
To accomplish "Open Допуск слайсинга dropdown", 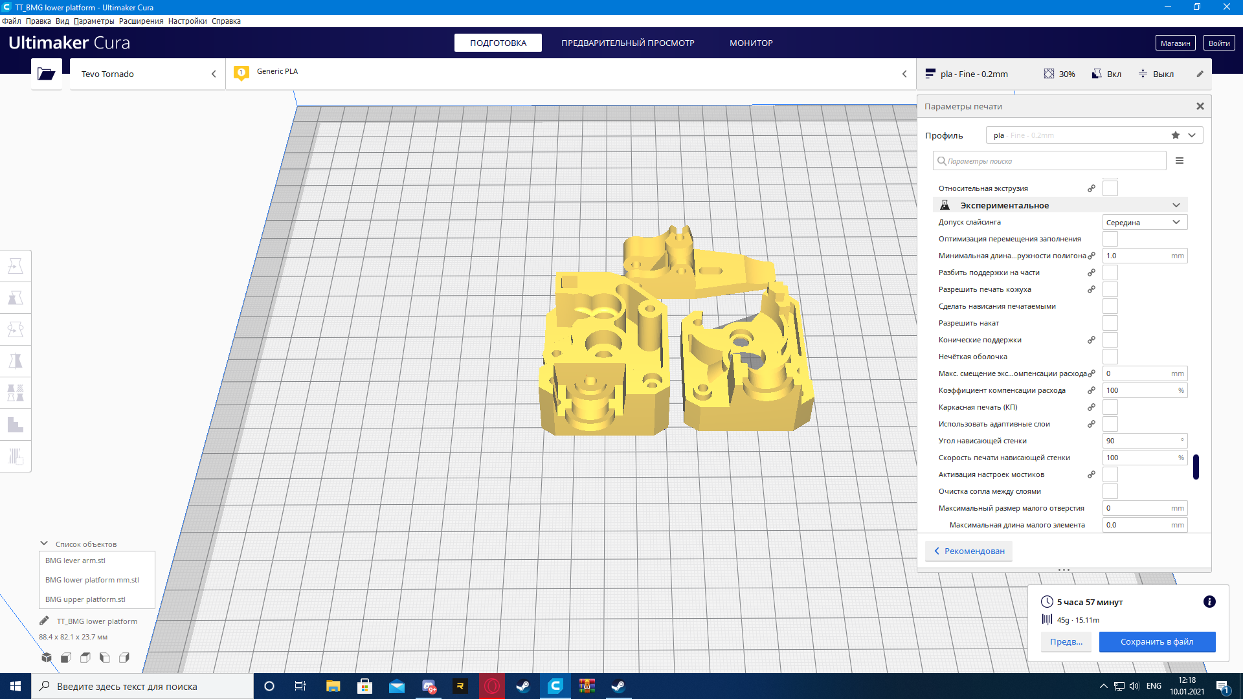I will click(x=1145, y=222).
